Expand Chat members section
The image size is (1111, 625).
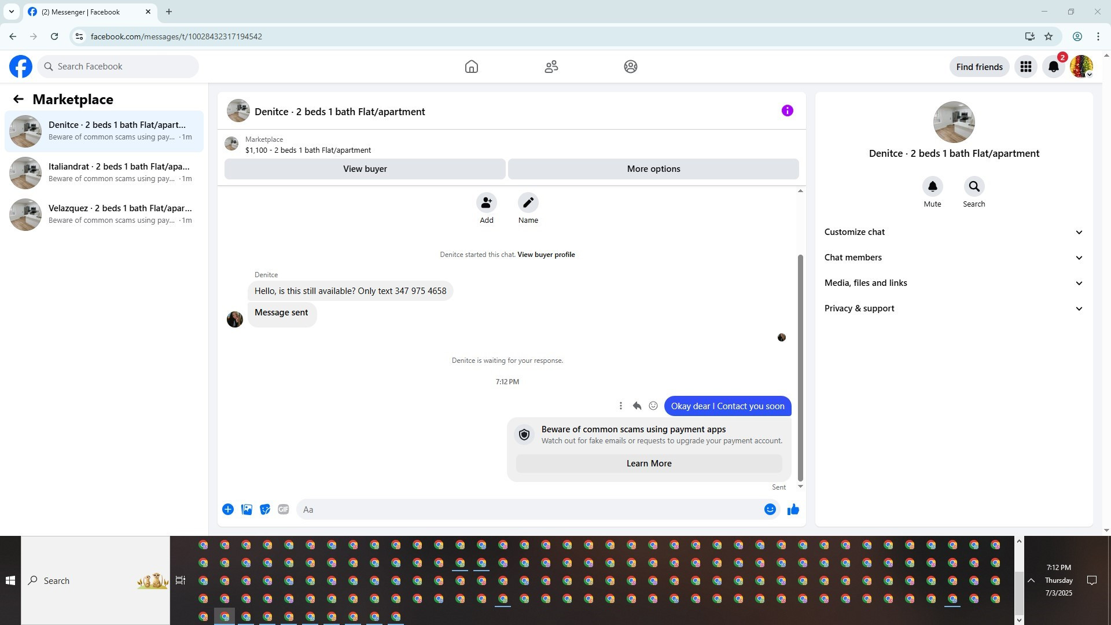tap(953, 258)
